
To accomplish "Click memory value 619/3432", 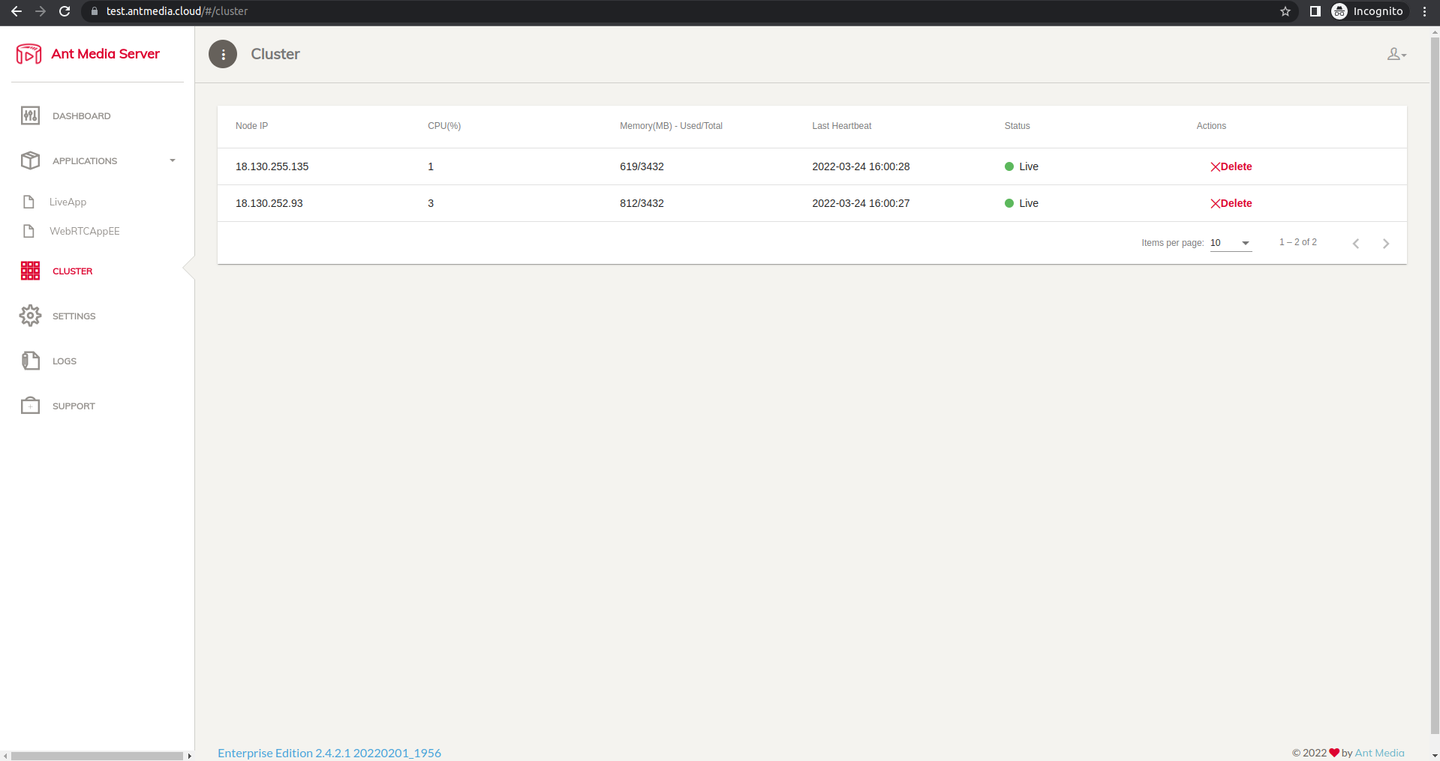I will (642, 166).
